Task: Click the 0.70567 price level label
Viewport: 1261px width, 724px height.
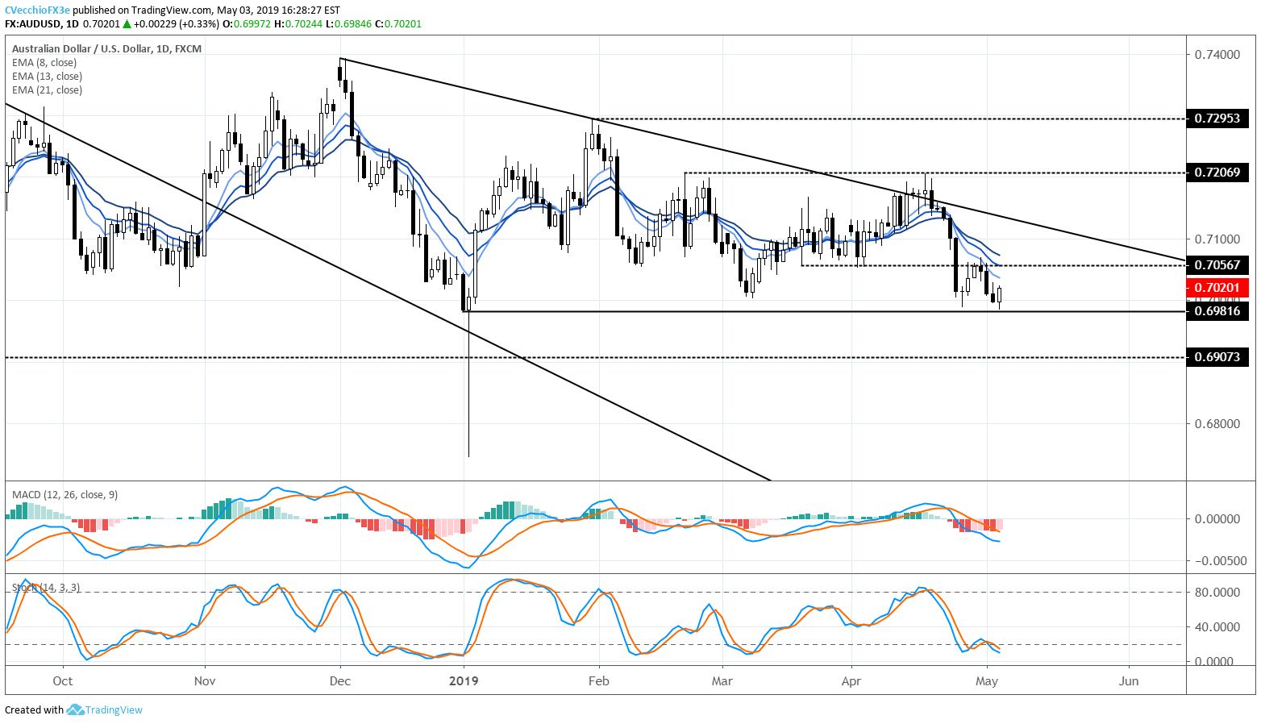Action: pos(1217,265)
